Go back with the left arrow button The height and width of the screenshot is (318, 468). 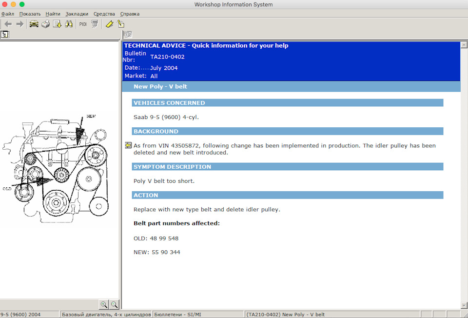8,24
